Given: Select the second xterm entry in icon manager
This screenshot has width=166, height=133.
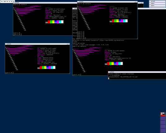Looking at the screenshot, I should click(157, 6).
